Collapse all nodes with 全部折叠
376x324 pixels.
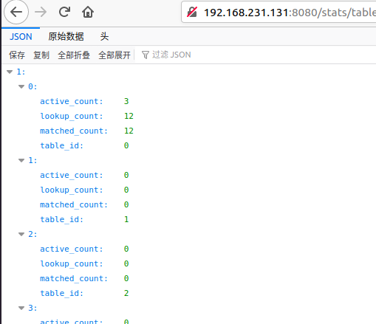tap(74, 55)
